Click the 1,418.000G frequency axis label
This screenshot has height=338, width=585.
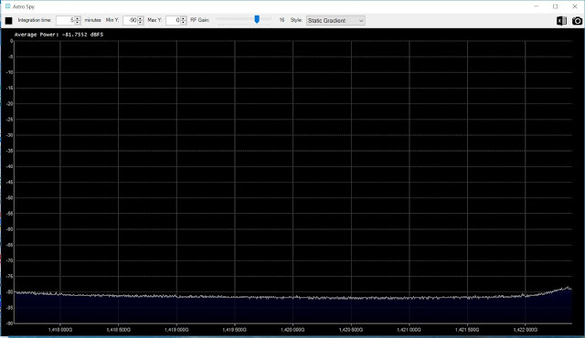pyautogui.click(x=60, y=330)
